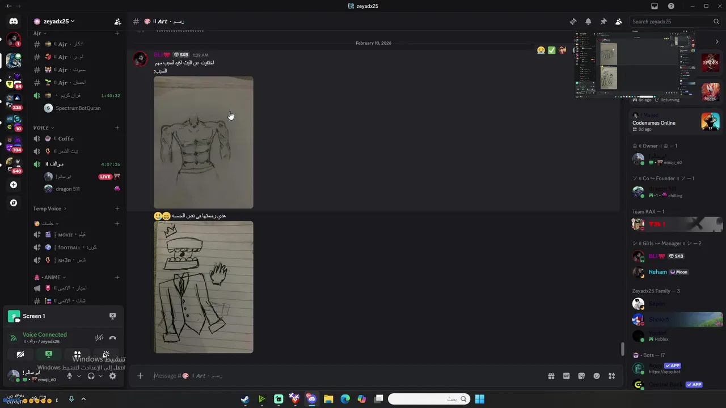
Task: Open the attachment plus button in message bar
Action: 140,376
